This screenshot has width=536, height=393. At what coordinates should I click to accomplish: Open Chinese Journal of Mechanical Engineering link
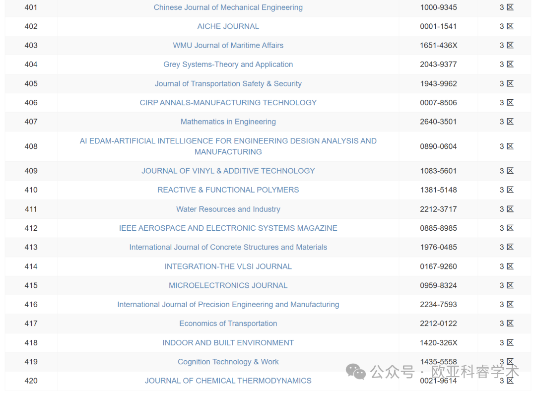228,7
